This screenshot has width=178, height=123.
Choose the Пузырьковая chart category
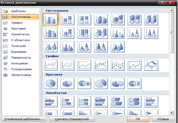(20, 69)
